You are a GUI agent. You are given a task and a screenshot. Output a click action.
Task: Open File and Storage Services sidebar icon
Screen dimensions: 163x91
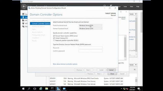tap(23, 26)
